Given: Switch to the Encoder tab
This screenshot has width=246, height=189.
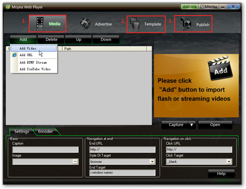Looking at the screenshot, I should pyautogui.click(x=46, y=132).
